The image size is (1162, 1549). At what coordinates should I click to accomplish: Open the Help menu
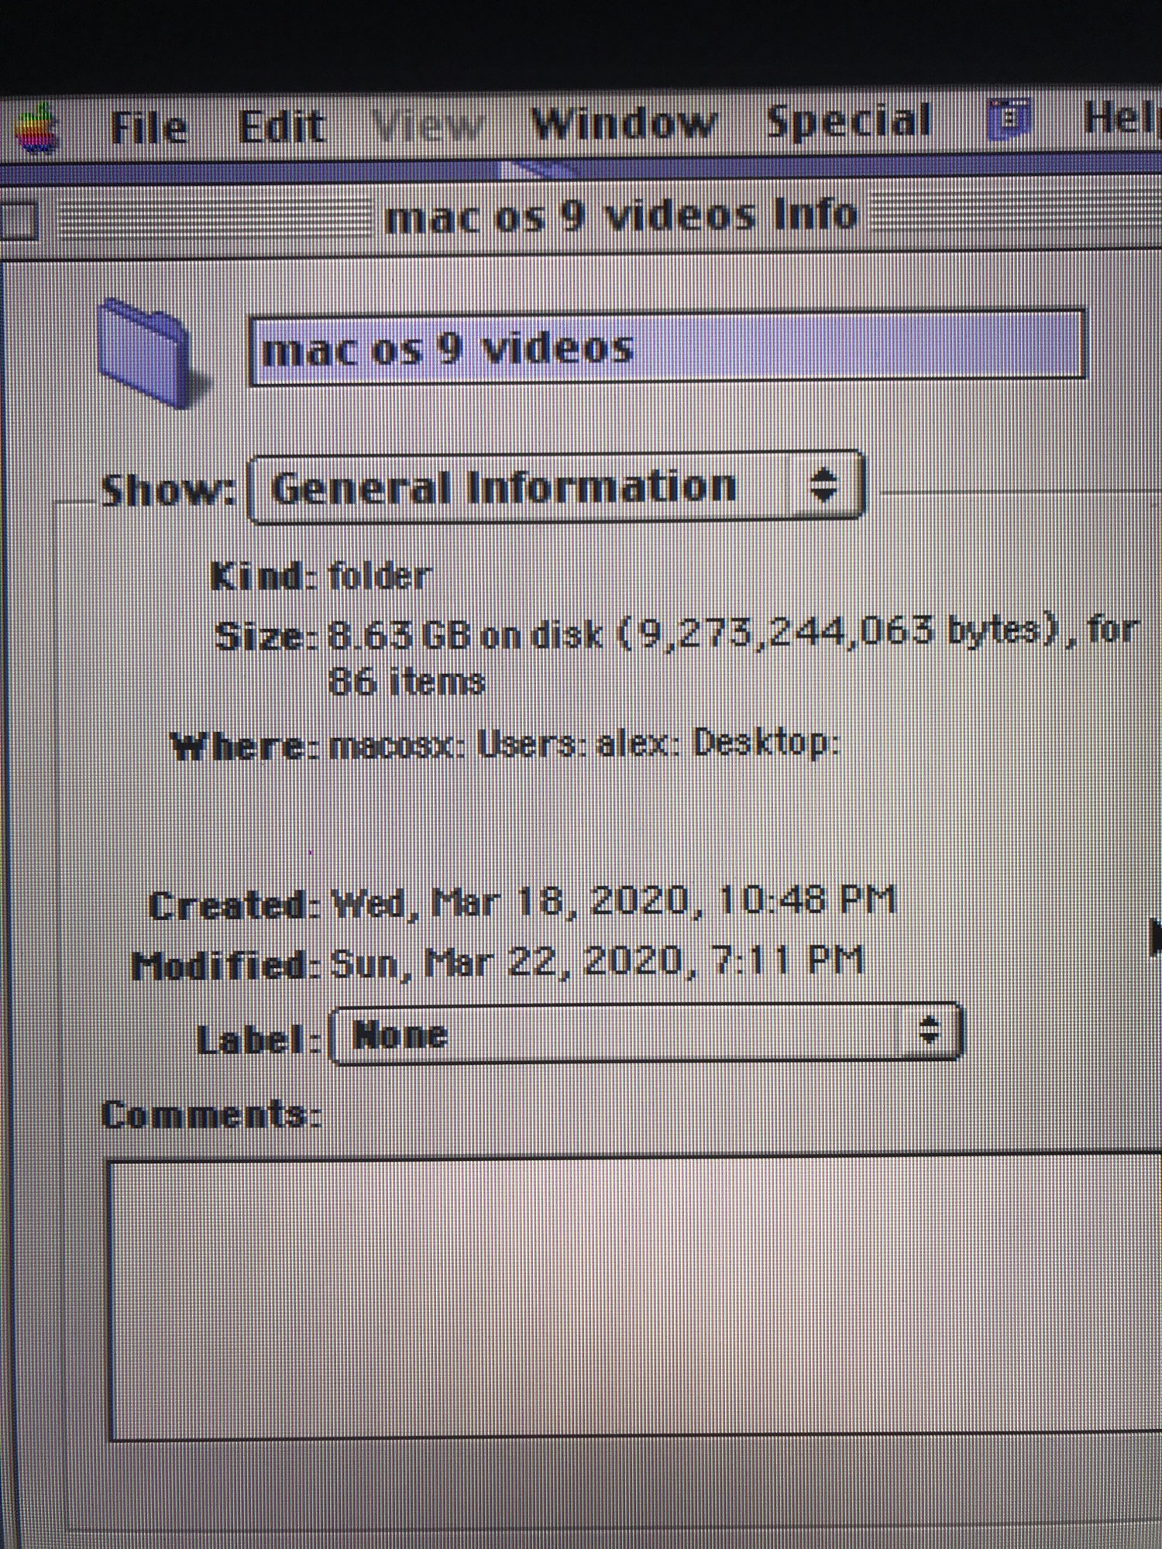point(1122,118)
